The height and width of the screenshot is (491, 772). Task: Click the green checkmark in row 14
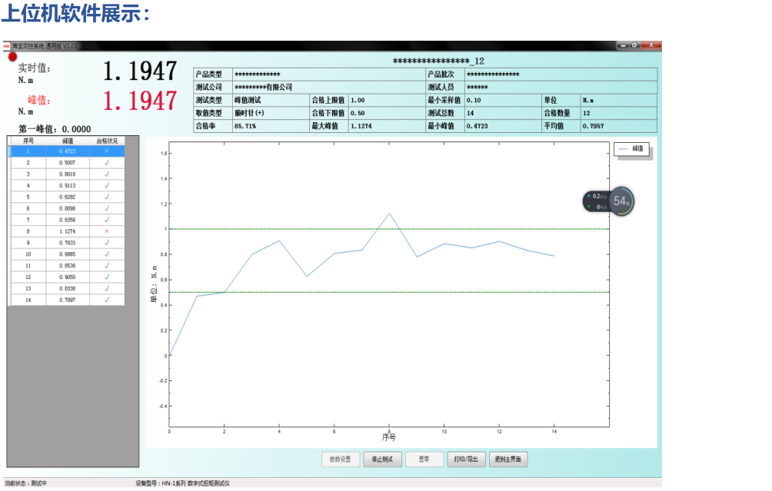(107, 300)
